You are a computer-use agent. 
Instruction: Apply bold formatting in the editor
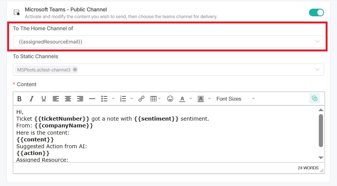tap(19, 99)
